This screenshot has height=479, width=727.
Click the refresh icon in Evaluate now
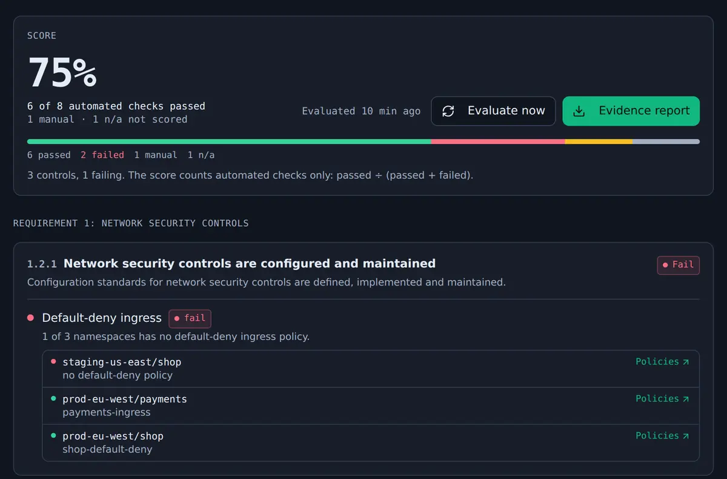pyautogui.click(x=448, y=111)
